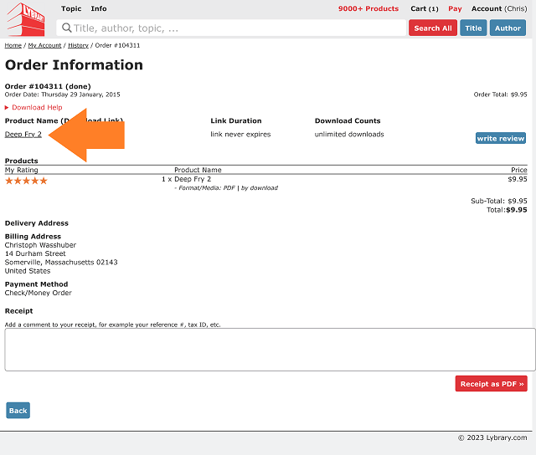Expand the Download Help section

tap(34, 108)
